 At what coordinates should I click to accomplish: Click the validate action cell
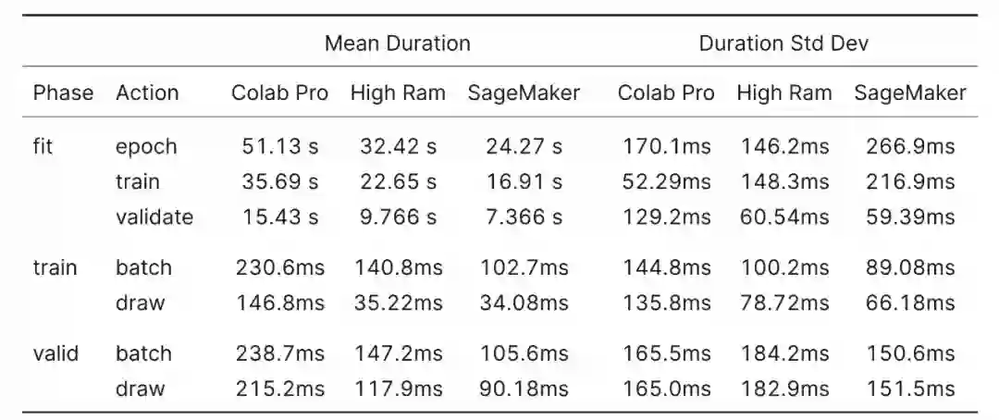tap(154, 216)
